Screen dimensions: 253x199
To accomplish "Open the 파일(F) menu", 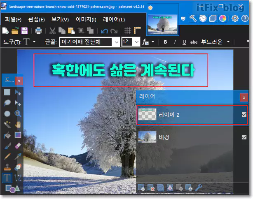I will point(13,19).
